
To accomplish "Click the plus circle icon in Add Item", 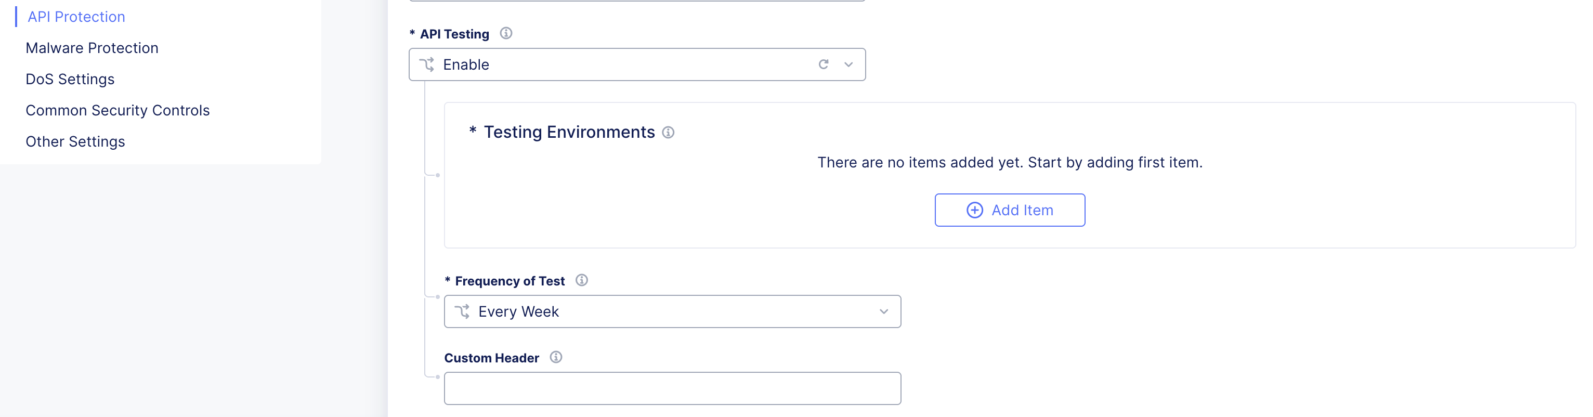I will point(974,211).
